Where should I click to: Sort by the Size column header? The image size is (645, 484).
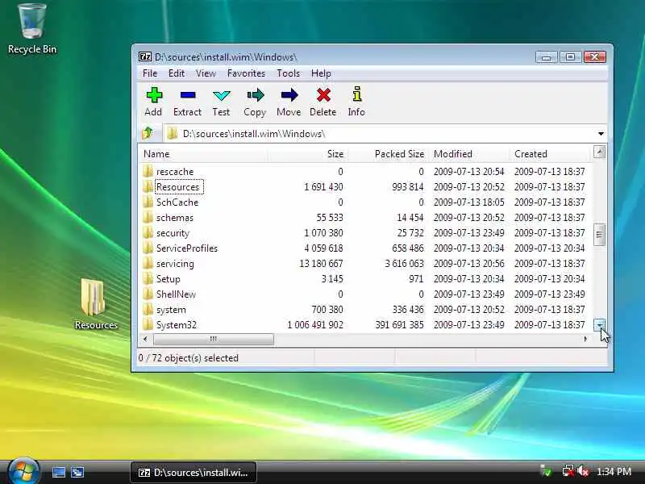tap(307, 154)
